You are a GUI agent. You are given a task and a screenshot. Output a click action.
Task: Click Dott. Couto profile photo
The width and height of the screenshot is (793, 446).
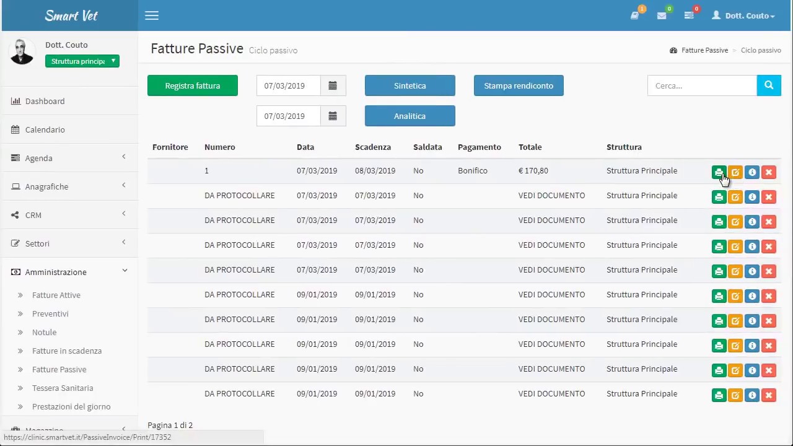22,52
